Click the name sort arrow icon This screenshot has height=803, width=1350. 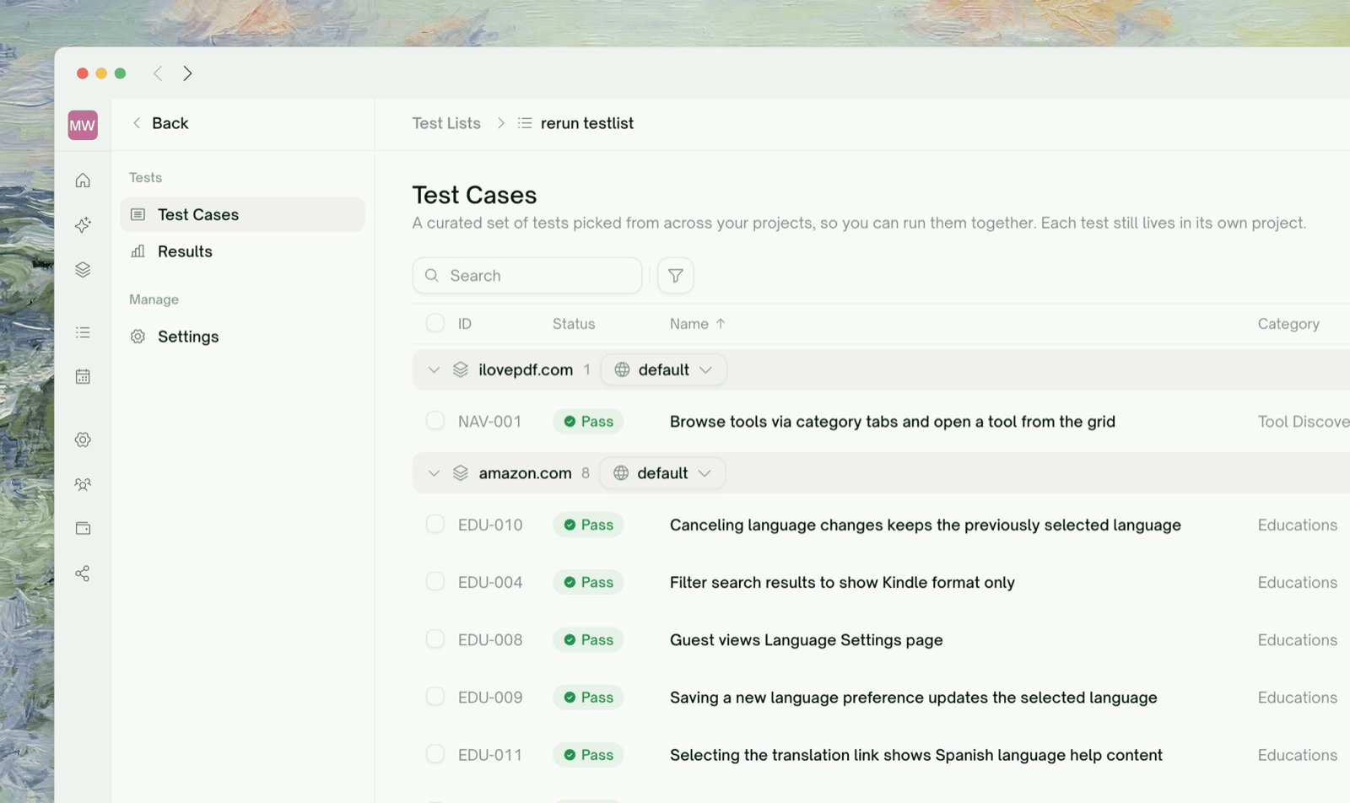[x=721, y=324]
